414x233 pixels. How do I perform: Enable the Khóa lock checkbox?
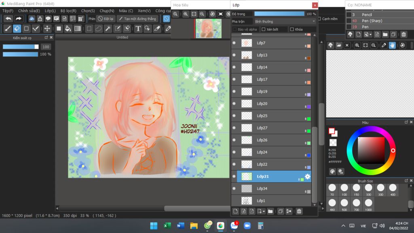pyautogui.click(x=292, y=29)
